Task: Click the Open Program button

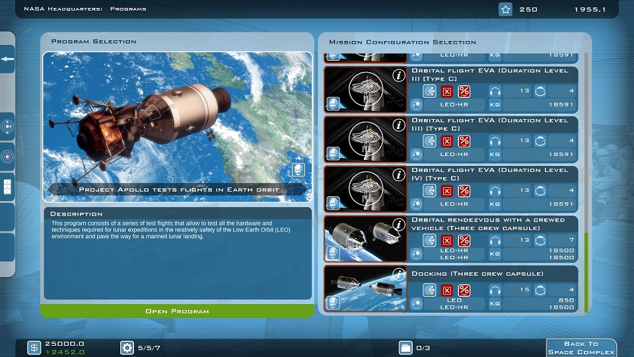Action: [x=177, y=311]
